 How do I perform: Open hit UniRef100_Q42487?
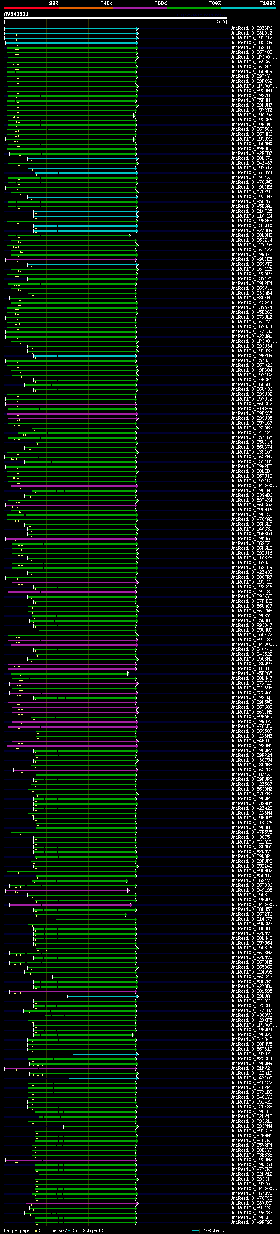pyautogui.click(x=251, y=163)
